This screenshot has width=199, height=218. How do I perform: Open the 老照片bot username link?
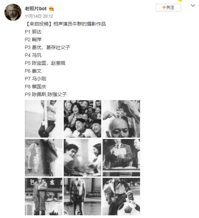(35, 9)
